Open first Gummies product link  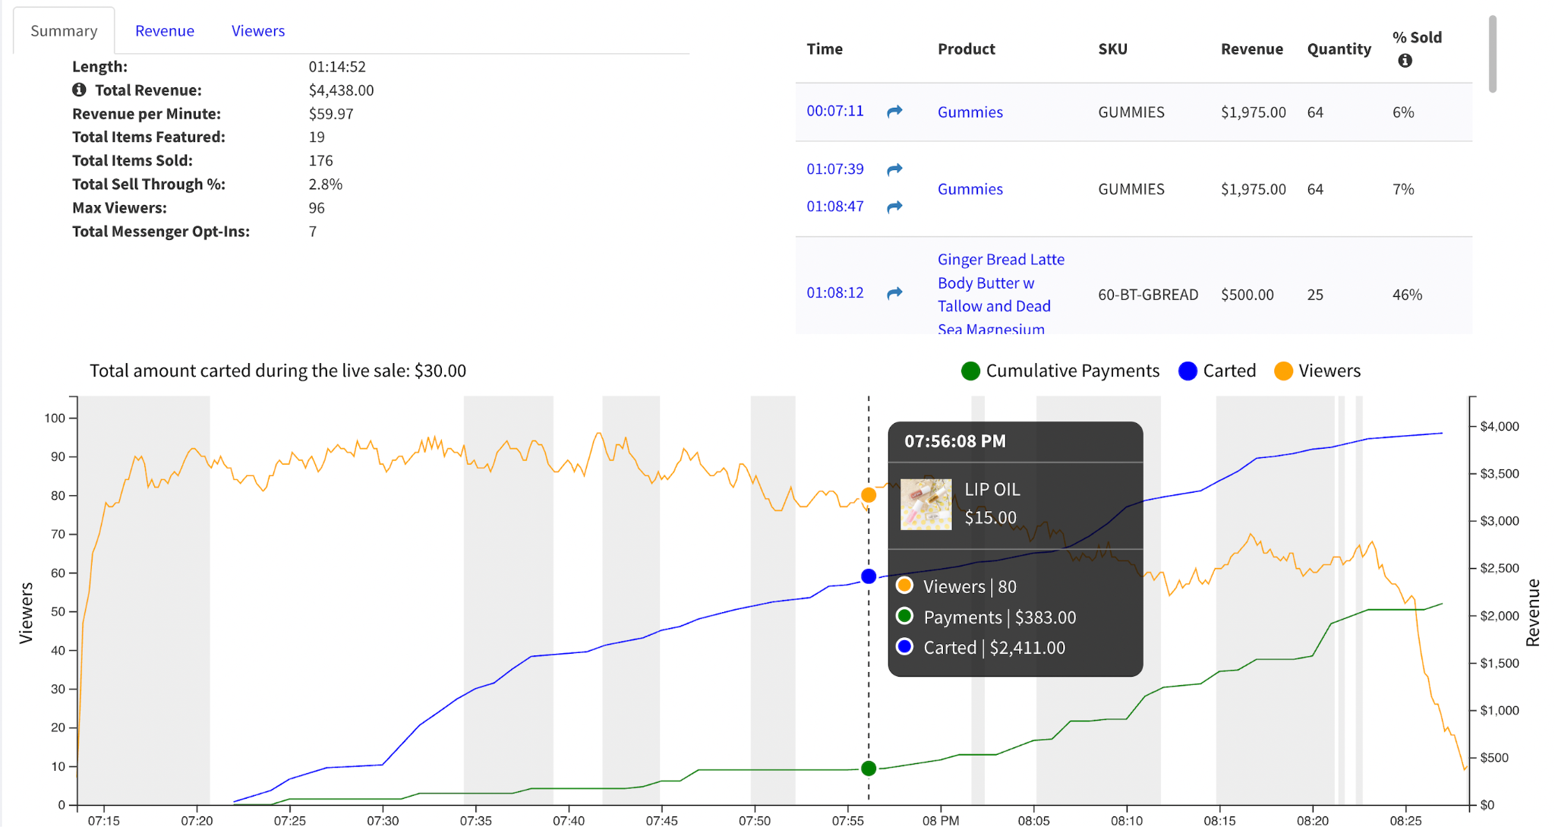click(970, 112)
